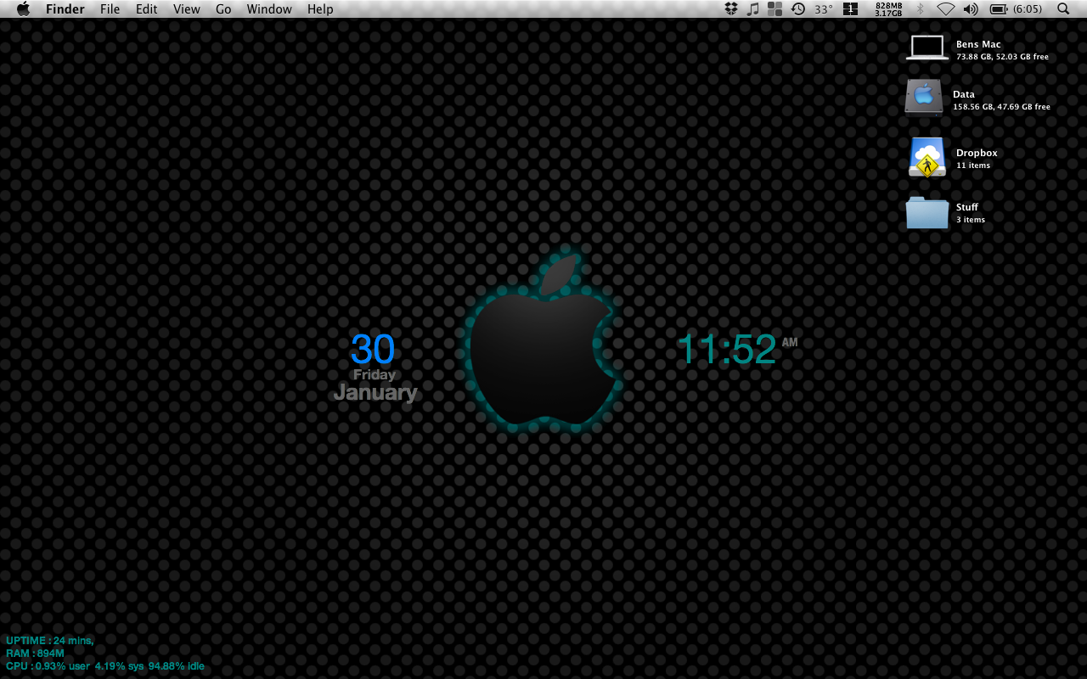Click the 158.56 GB, 47.69 GB free text
The width and height of the screenshot is (1087, 679).
(x=1001, y=107)
